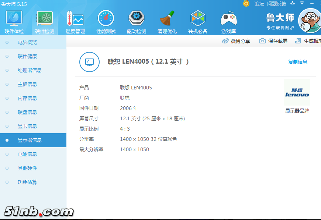
Task: Minimize the 鲁大师 window
Action: (312, 3)
